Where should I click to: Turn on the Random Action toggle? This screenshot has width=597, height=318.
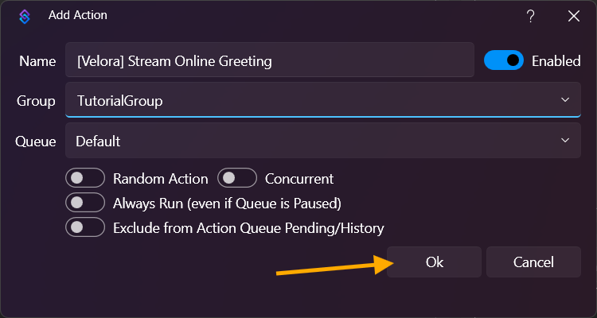point(86,178)
